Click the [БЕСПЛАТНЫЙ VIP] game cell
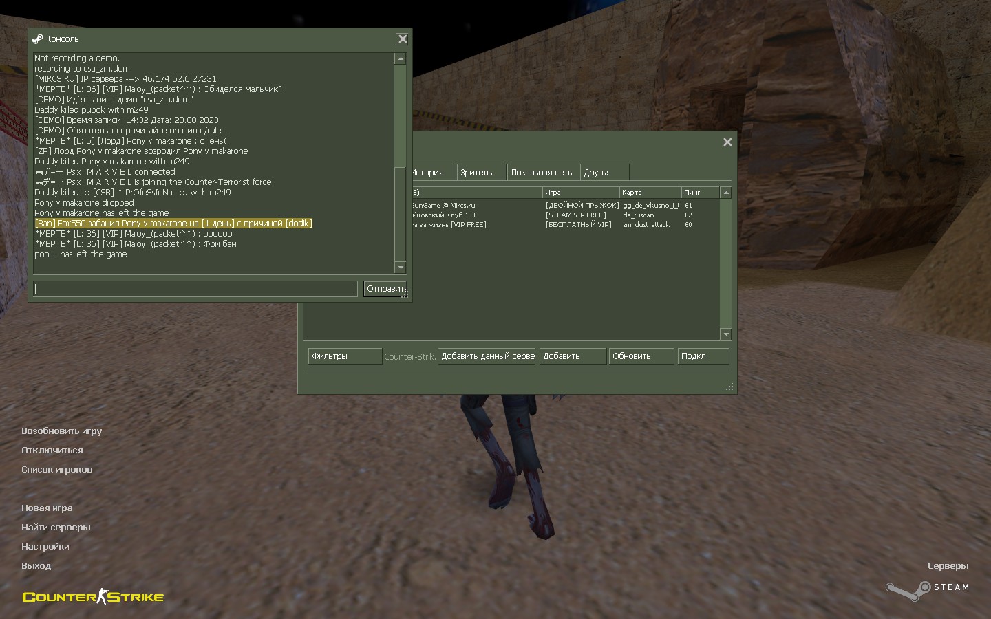Screen dimensions: 991x619 578,225
